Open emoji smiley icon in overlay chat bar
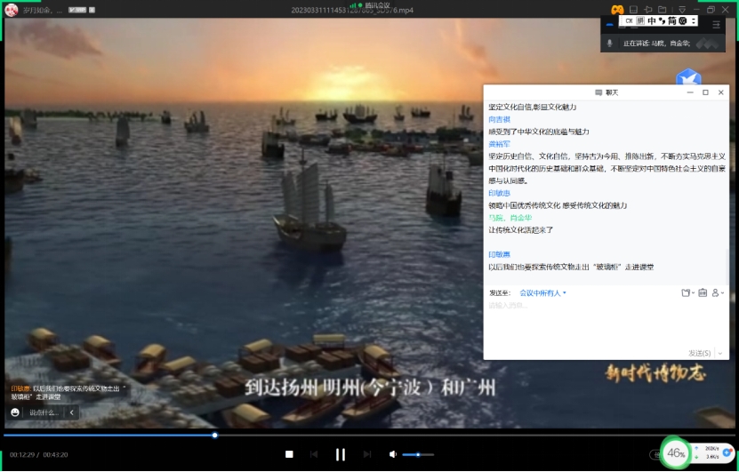This screenshot has height=472, width=739. pos(15,412)
